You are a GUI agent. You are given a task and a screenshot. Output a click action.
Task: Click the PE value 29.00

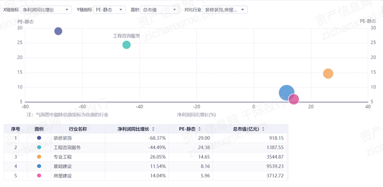[204, 138]
